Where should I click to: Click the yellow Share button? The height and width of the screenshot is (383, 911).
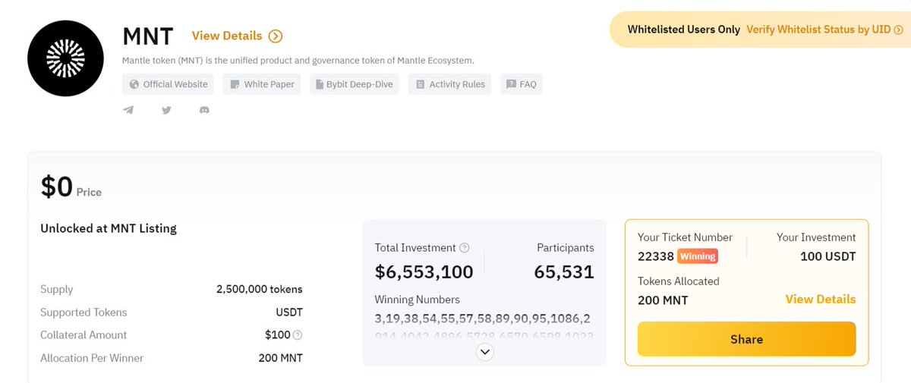pos(746,339)
